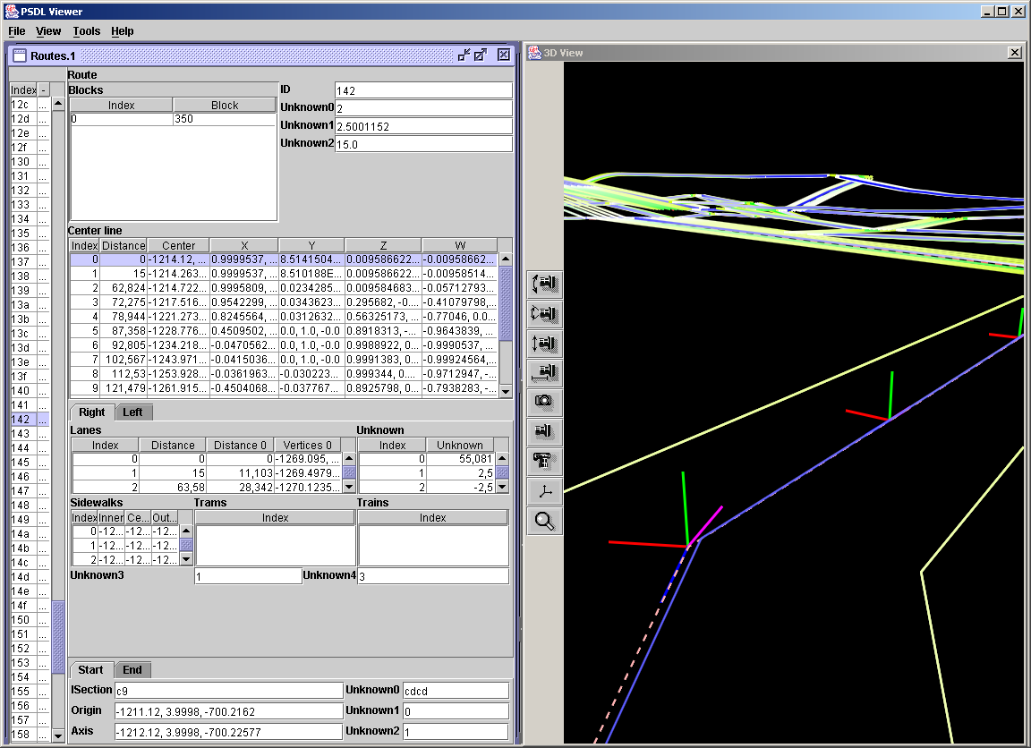Switch to the End tab

[132, 670]
